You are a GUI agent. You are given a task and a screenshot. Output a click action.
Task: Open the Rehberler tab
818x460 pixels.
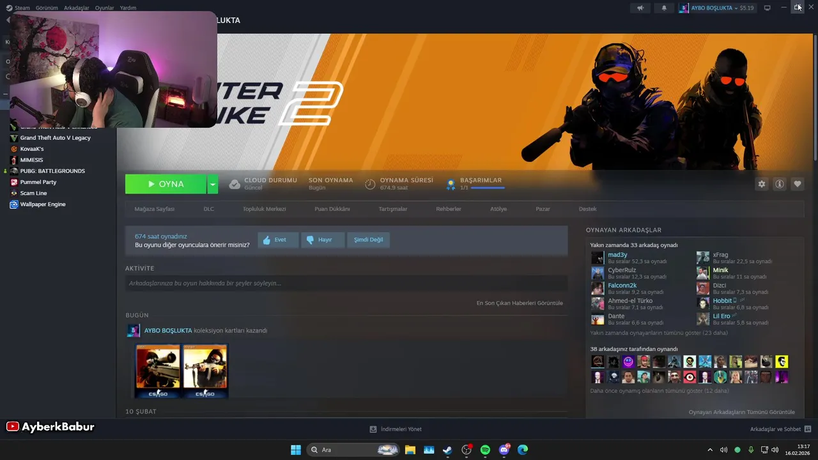click(x=449, y=209)
